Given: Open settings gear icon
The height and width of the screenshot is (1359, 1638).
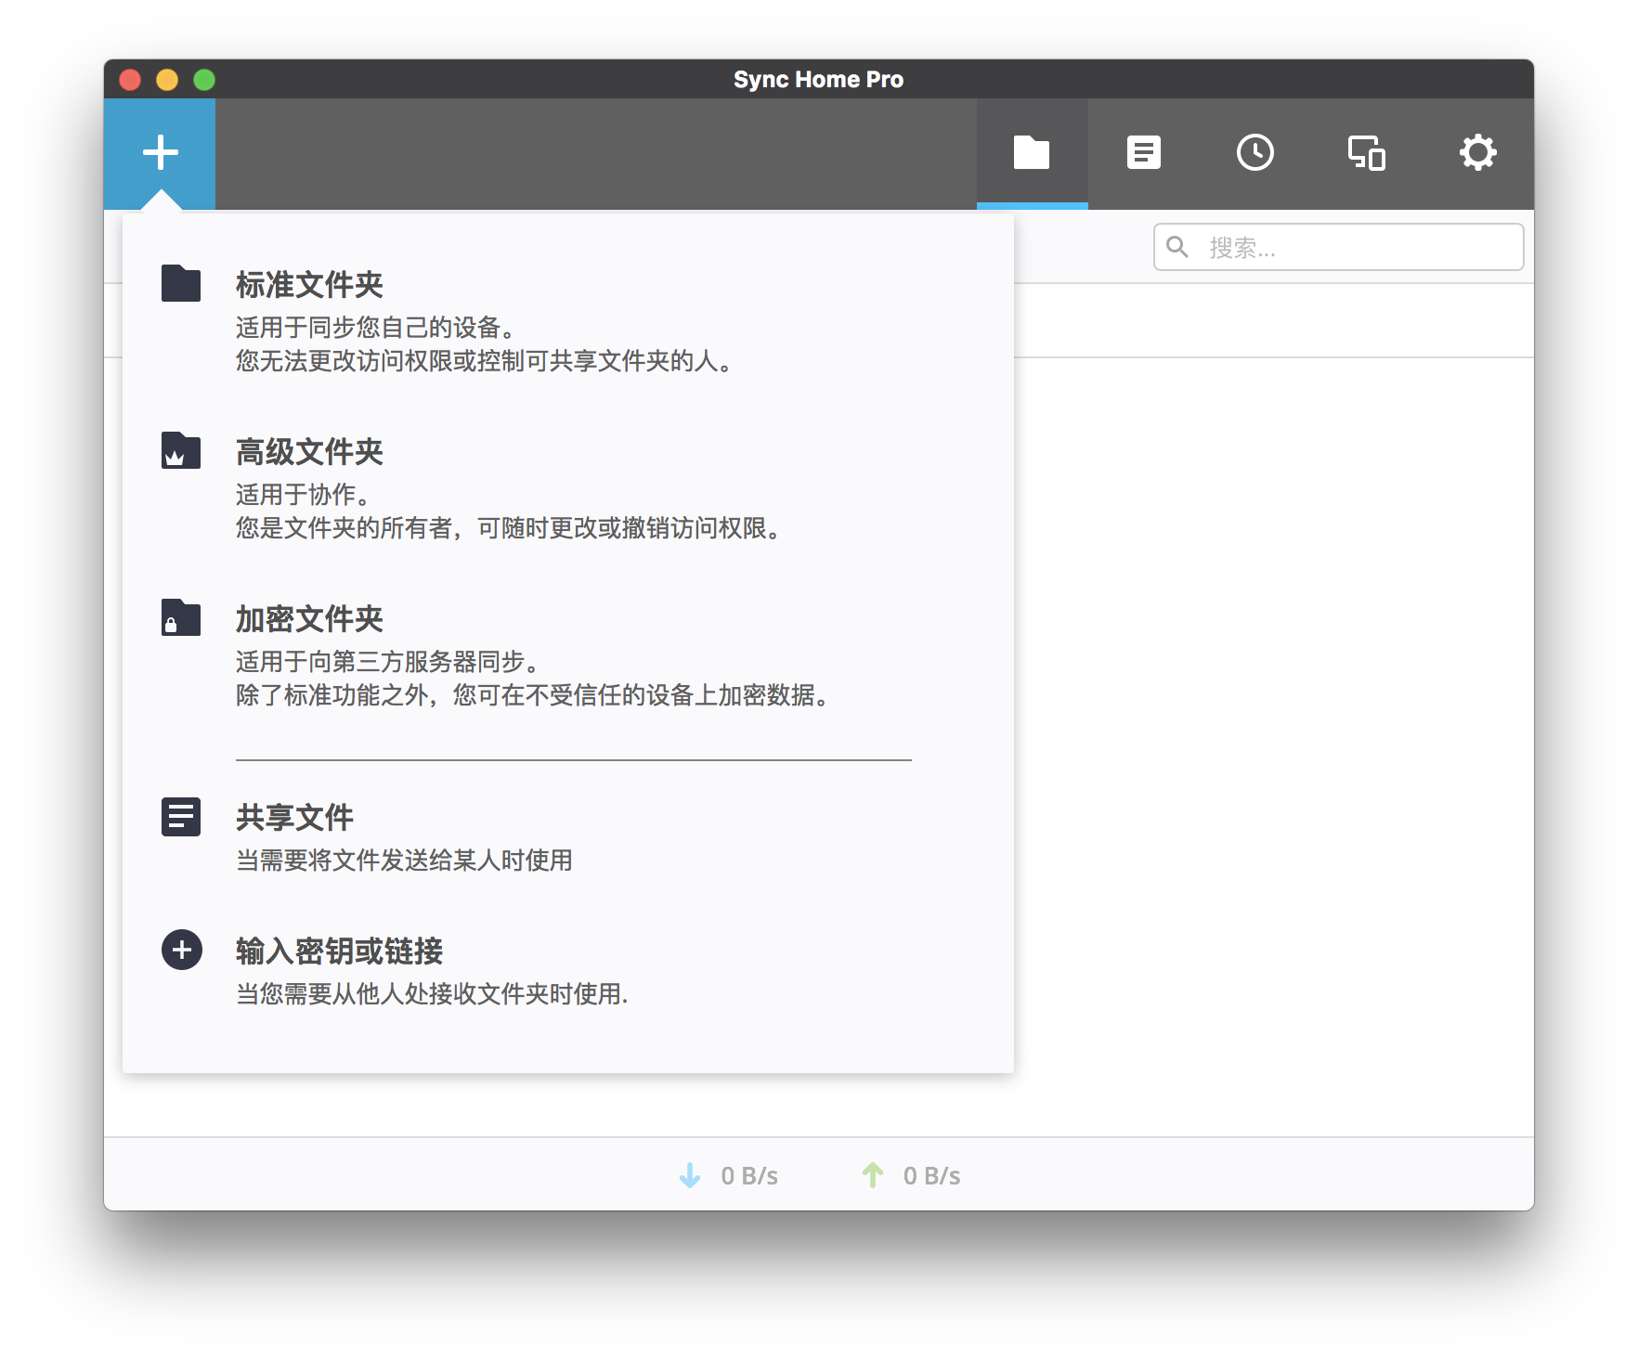Looking at the screenshot, I should (1477, 153).
